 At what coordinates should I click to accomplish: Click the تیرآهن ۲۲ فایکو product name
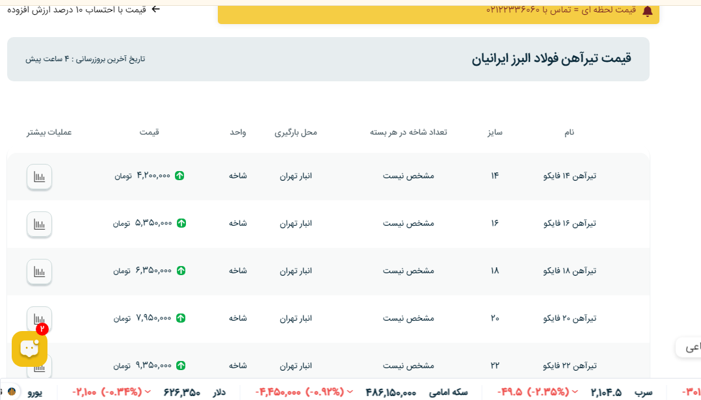[x=570, y=366]
